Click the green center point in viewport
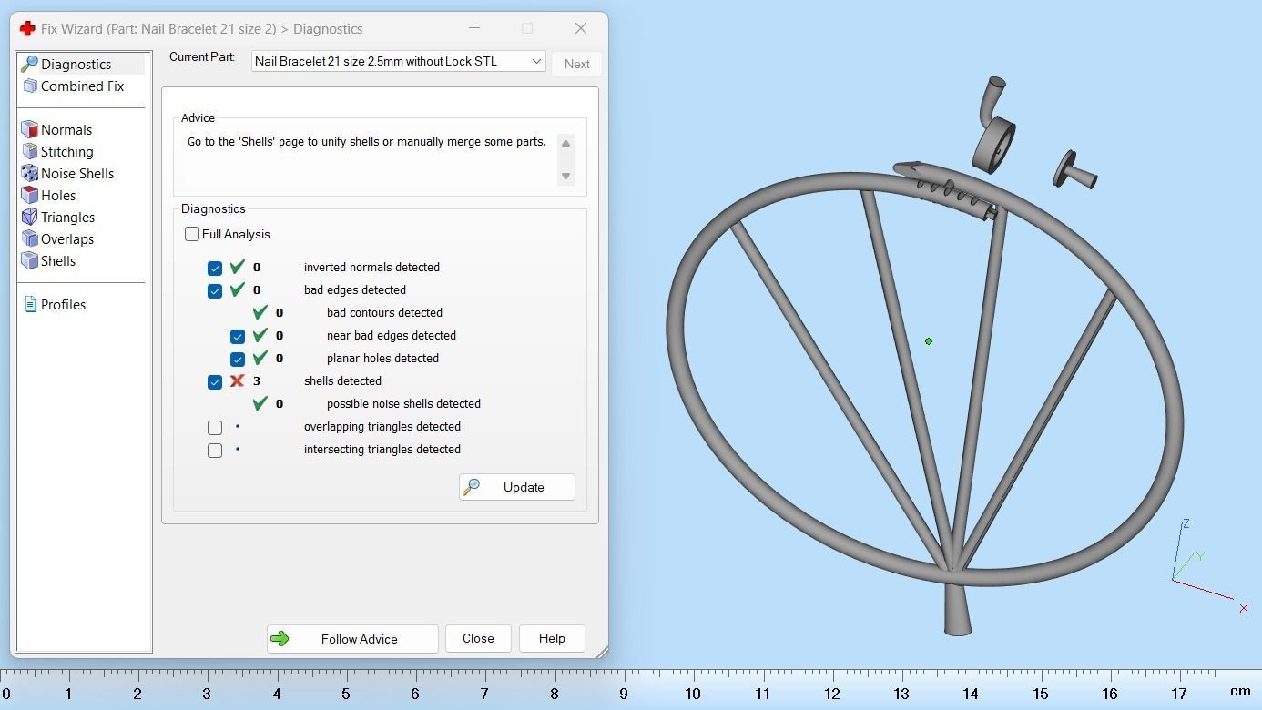The width and height of the screenshot is (1262, 710). 929,341
